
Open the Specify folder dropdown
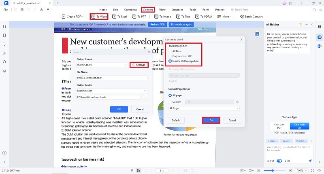click(112, 91)
